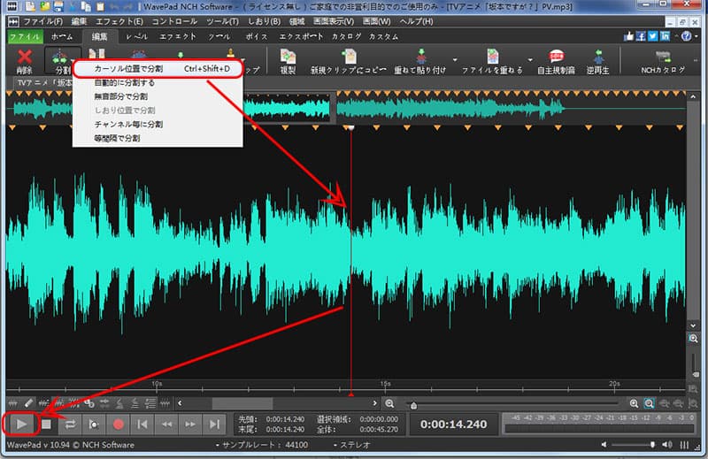
Task: Open the ツール(T) menu
Action: (x=223, y=21)
